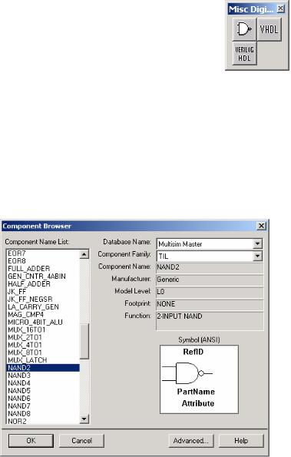
Task: Select MUX_2TO1 in the component list
Action: coord(43,337)
